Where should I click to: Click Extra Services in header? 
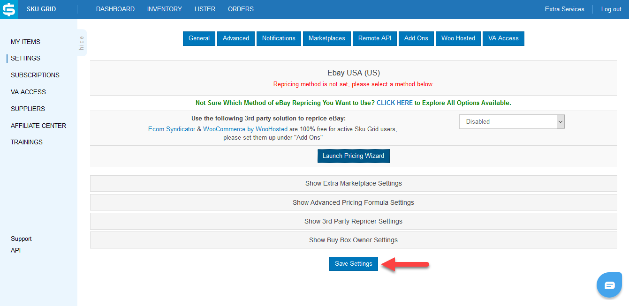coord(565,9)
